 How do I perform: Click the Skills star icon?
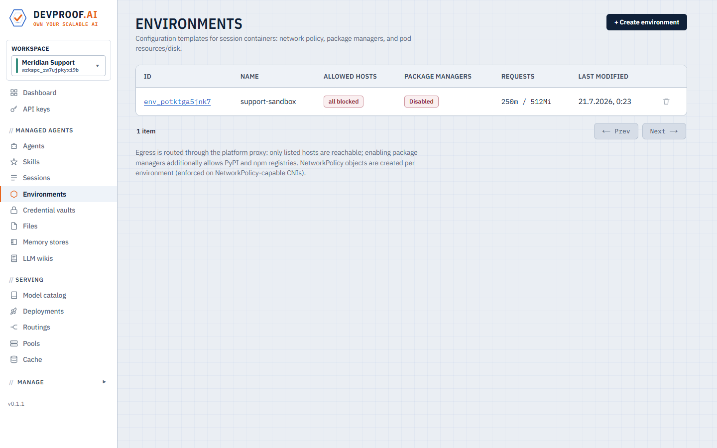point(14,162)
